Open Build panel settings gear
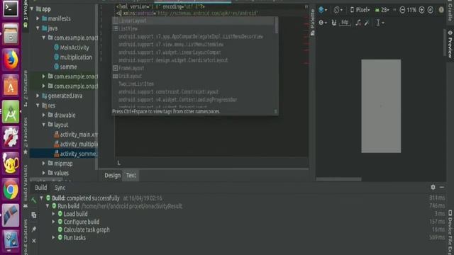Image resolution: width=454 pixels, height=255 pixels. (x=433, y=187)
